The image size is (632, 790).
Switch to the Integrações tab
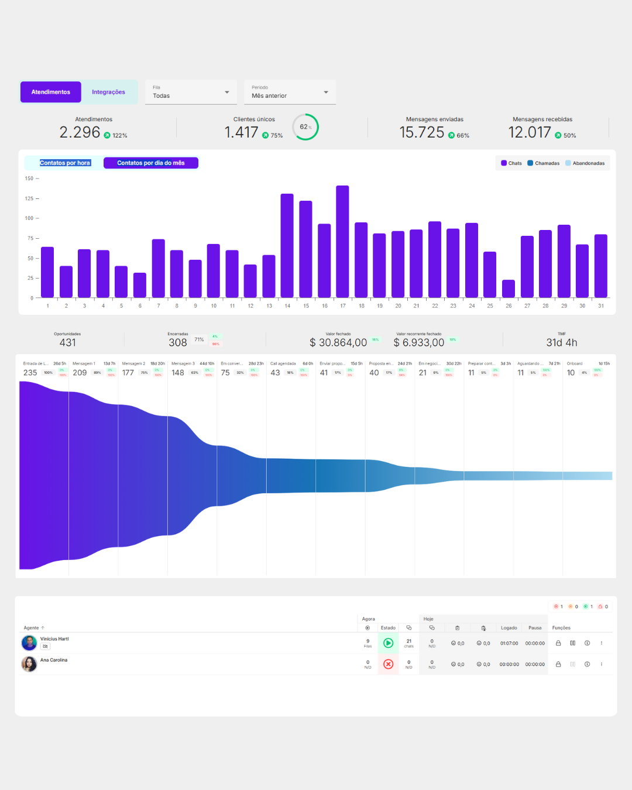(x=108, y=92)
